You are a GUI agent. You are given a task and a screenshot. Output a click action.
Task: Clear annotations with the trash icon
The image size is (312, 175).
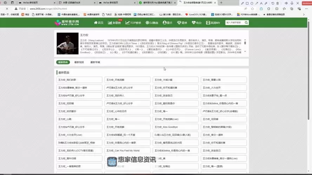pos(278,3)
